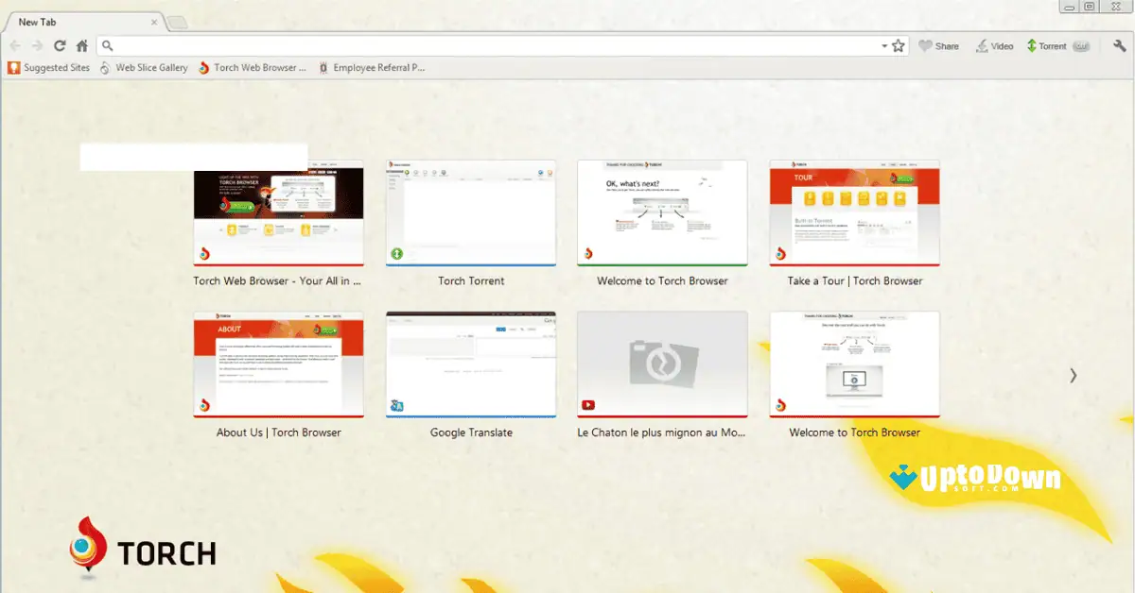Viewport: 1135px width, 593px height.
Task: Expand more thumbnails with the right chevron
Action: click(x=1074, y=376)
